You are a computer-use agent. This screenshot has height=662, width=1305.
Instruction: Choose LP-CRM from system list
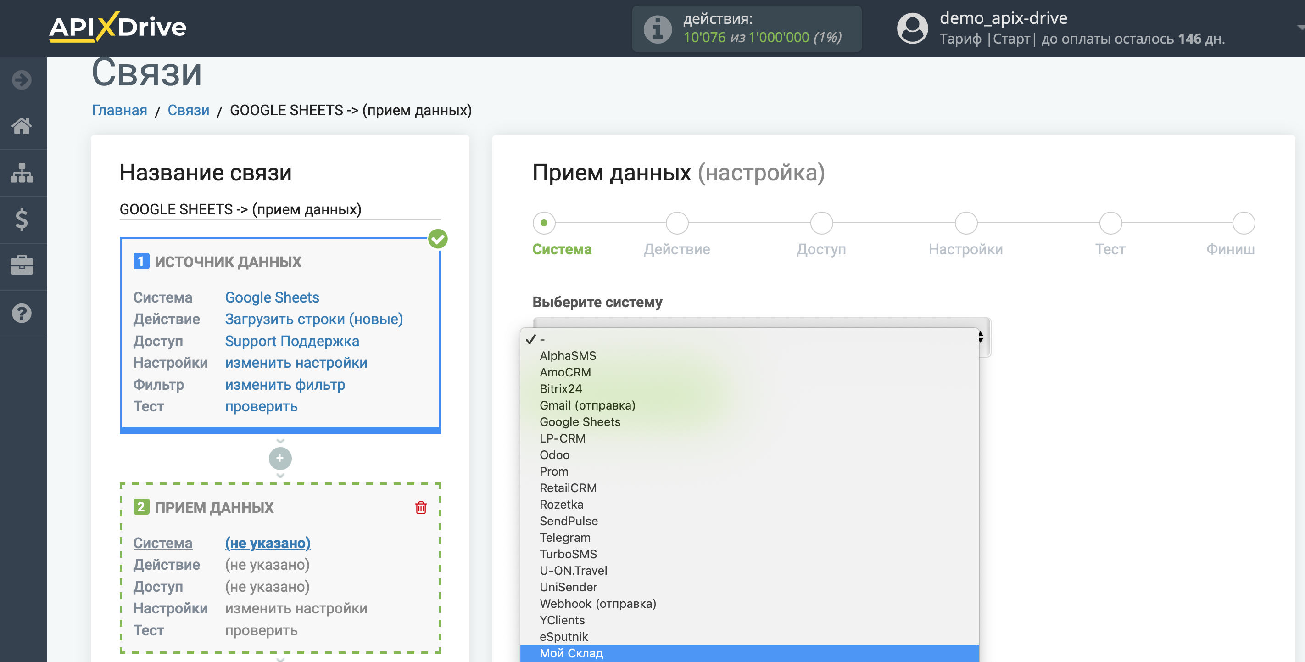pyautogui.click(x=749, y=438)
